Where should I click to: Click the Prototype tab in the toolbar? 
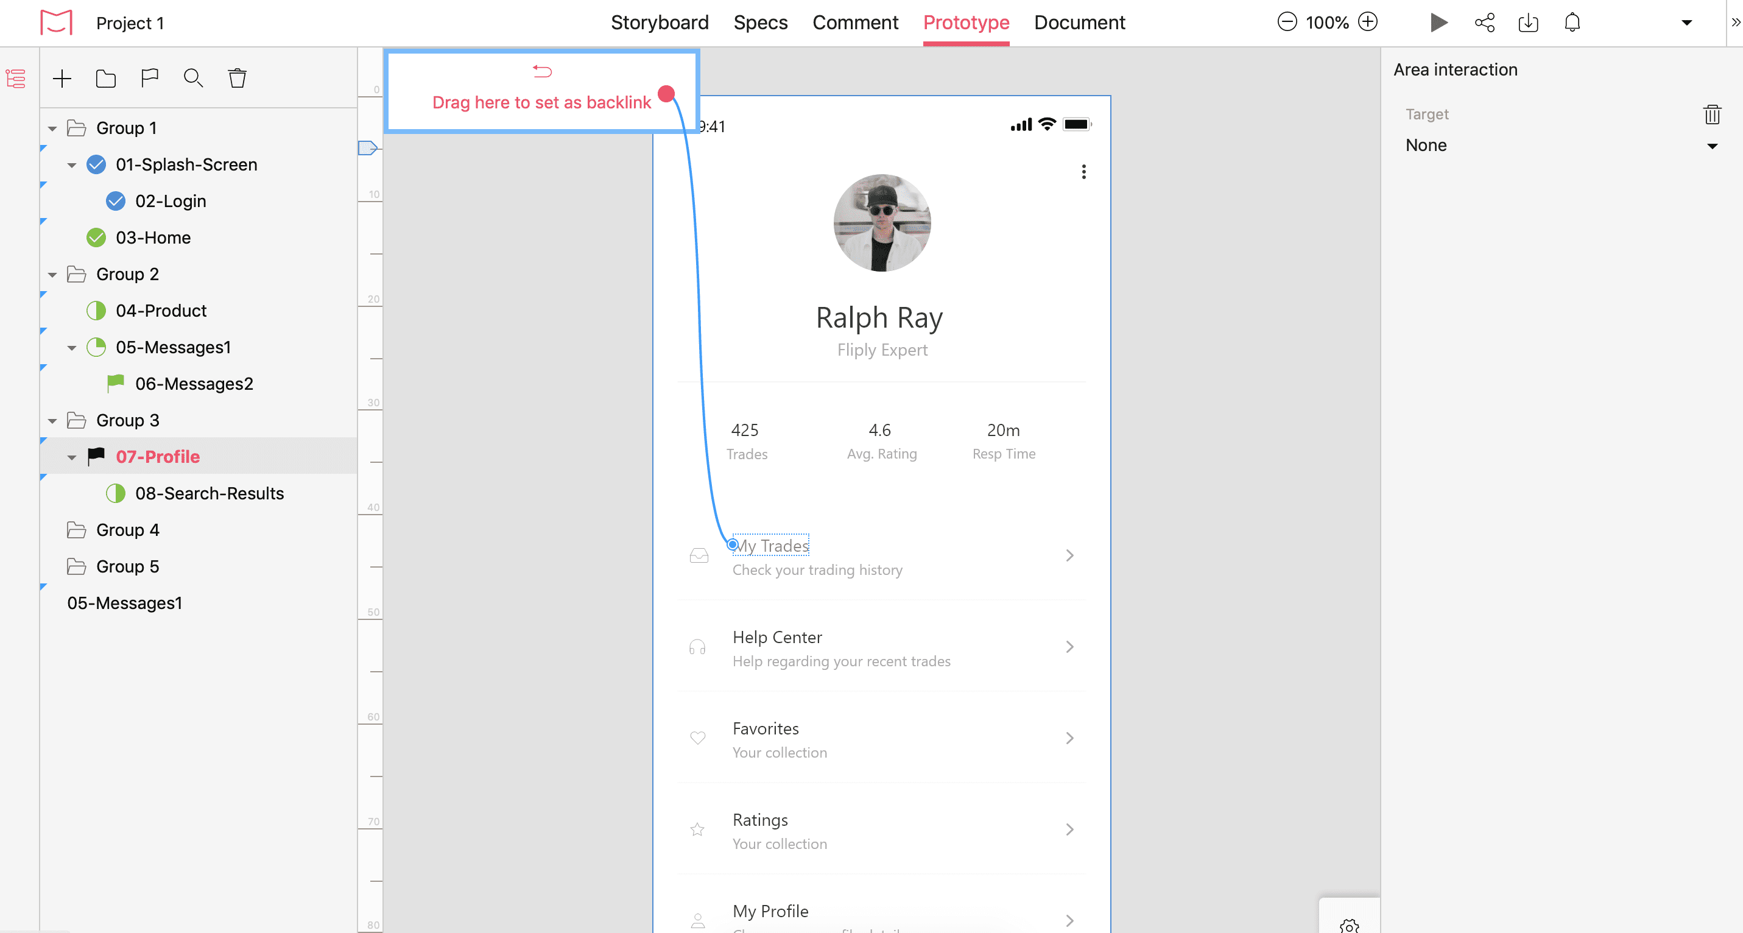point(966,21)
